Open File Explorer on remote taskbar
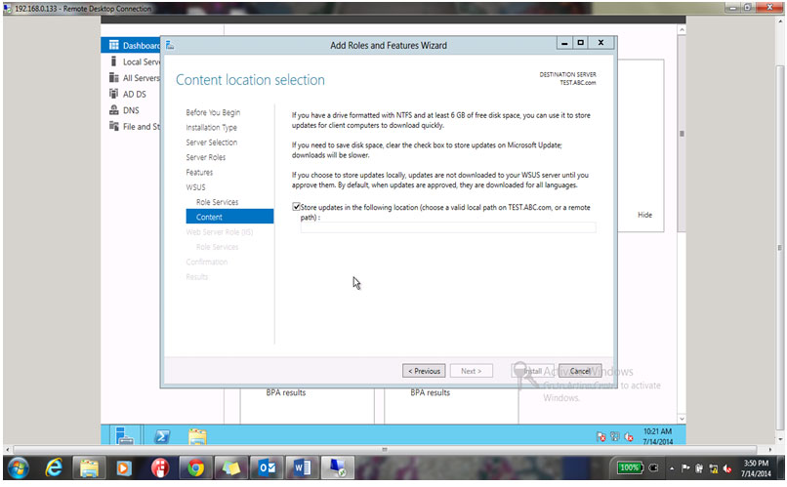This screenshot has width=787, height=487. (x=197, y=436)
